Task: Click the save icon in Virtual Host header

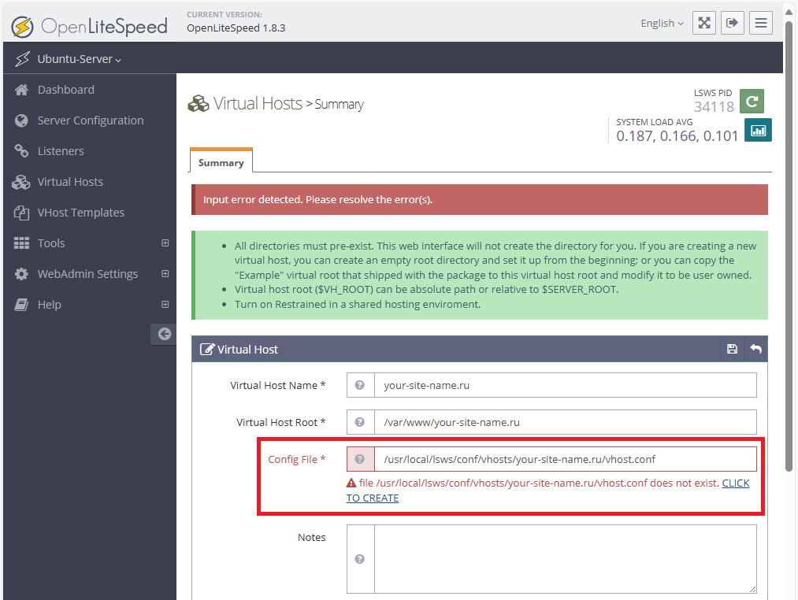Action: [x=732, y=349]
